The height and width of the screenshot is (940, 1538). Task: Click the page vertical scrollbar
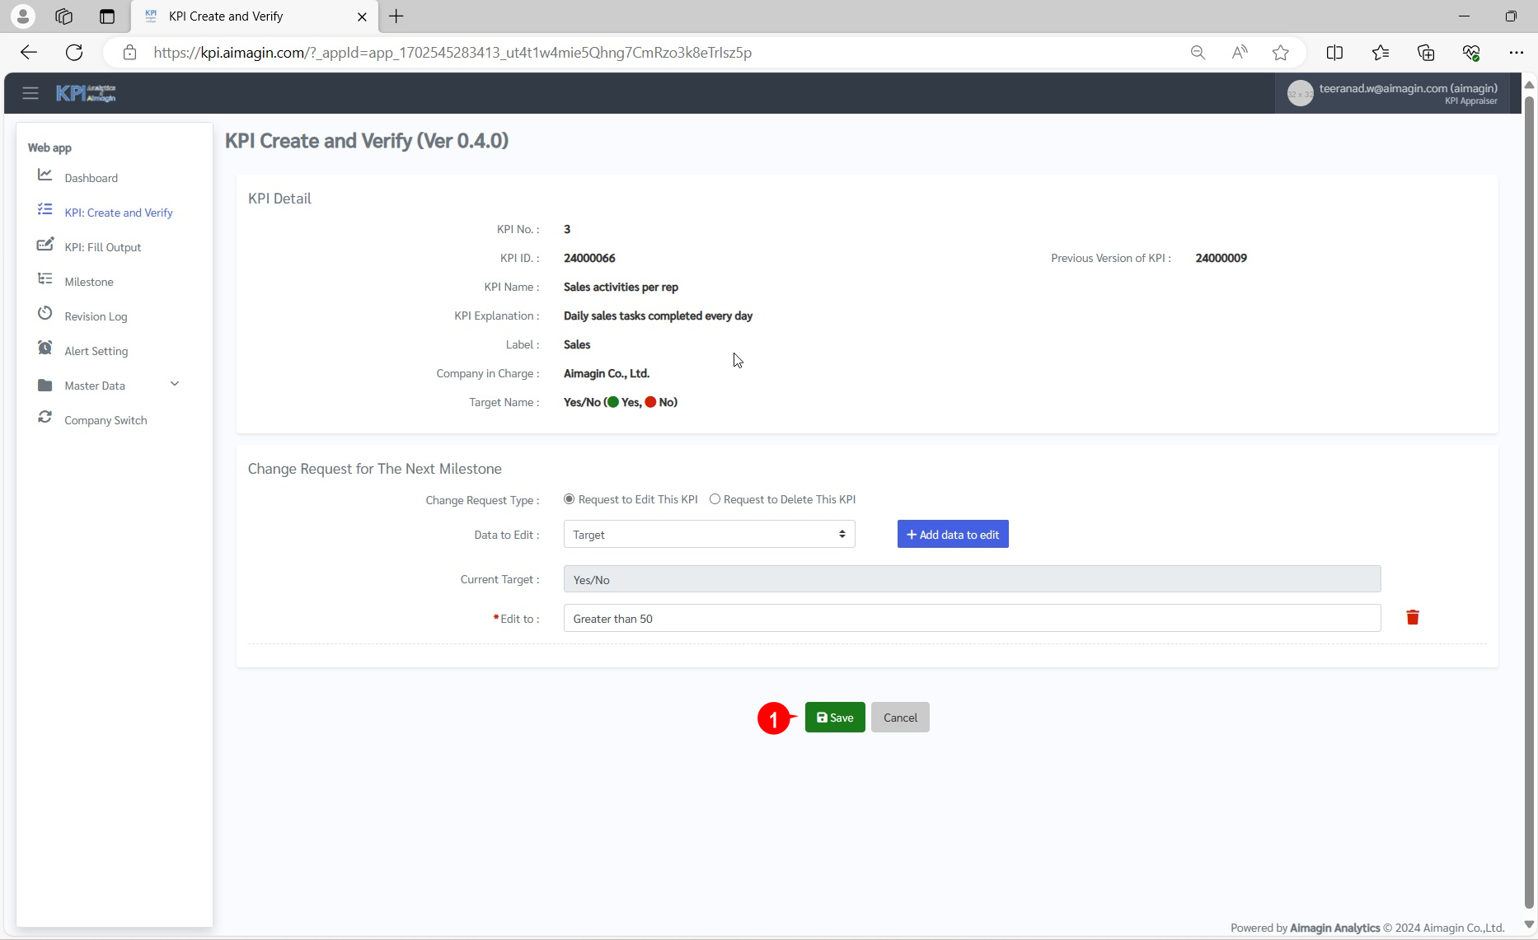[1529, 494]
